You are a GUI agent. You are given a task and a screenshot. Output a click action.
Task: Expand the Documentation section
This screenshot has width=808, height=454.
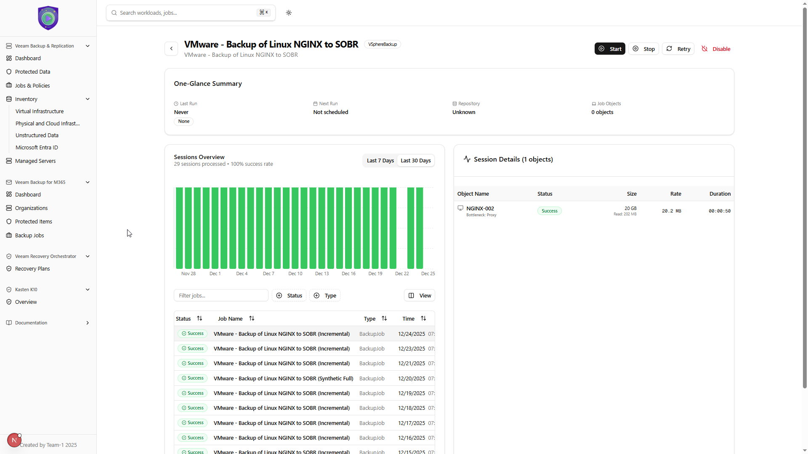point(88,323)
